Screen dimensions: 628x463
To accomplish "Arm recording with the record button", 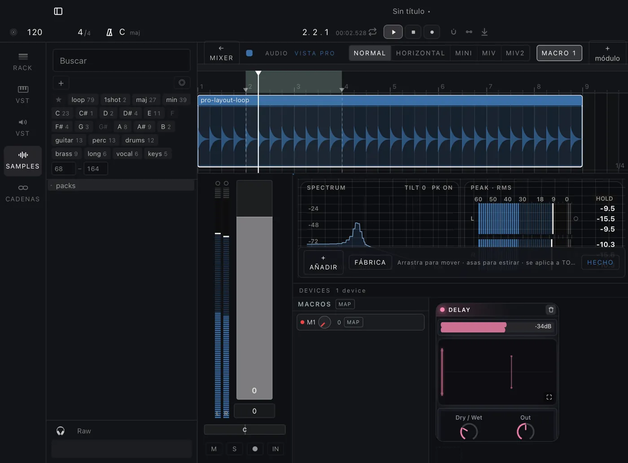I will (x=432, y=32).
